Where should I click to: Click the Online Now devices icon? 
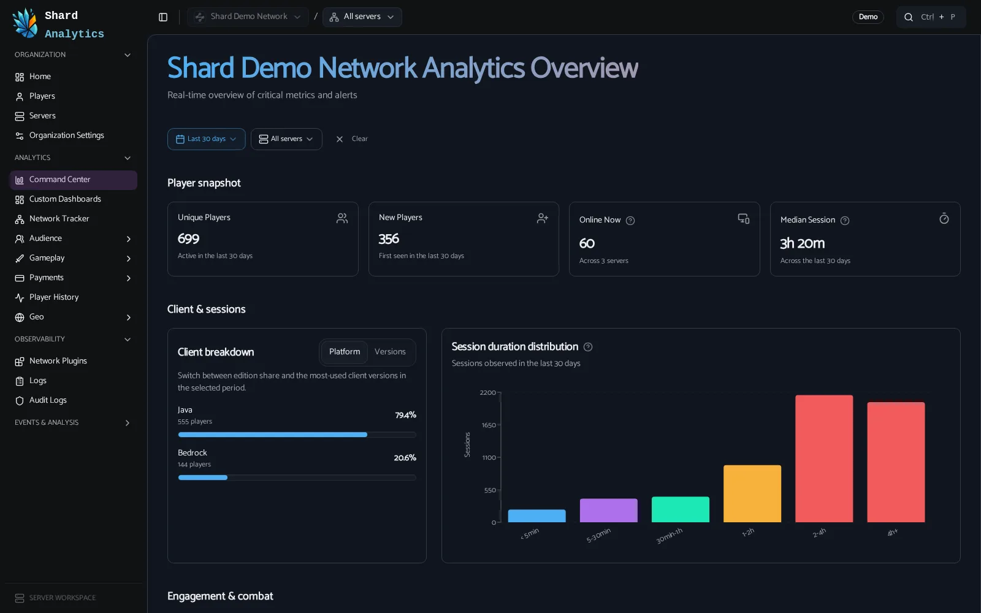click(744, 219)
